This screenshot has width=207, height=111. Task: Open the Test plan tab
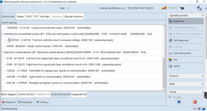click(x=44, y=17)
